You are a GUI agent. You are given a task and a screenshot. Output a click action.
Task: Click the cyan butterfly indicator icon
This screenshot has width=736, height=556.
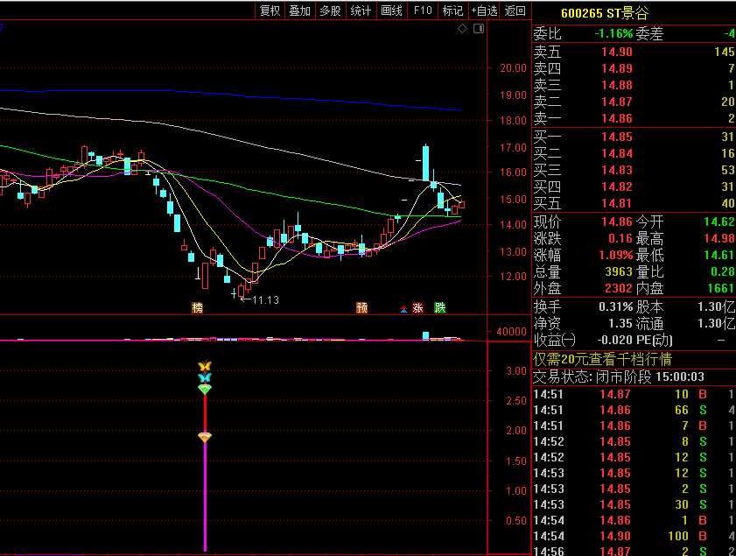(205, 377)
